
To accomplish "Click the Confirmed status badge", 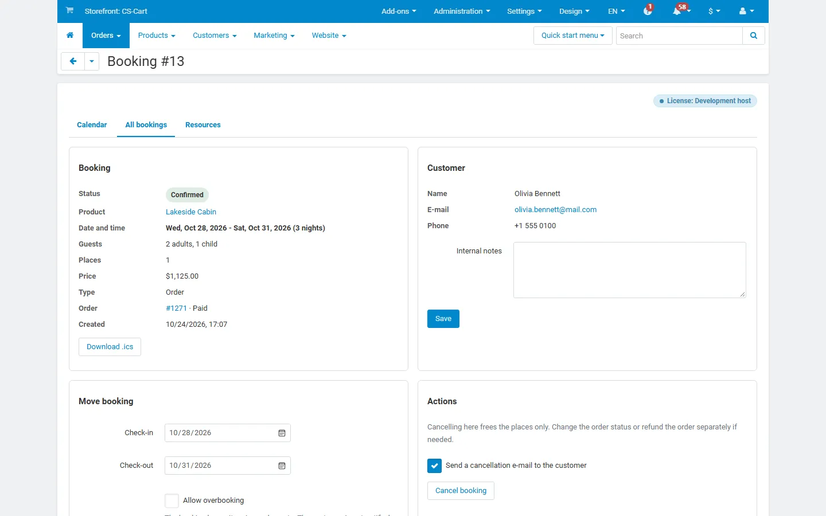I will point(187,195).
